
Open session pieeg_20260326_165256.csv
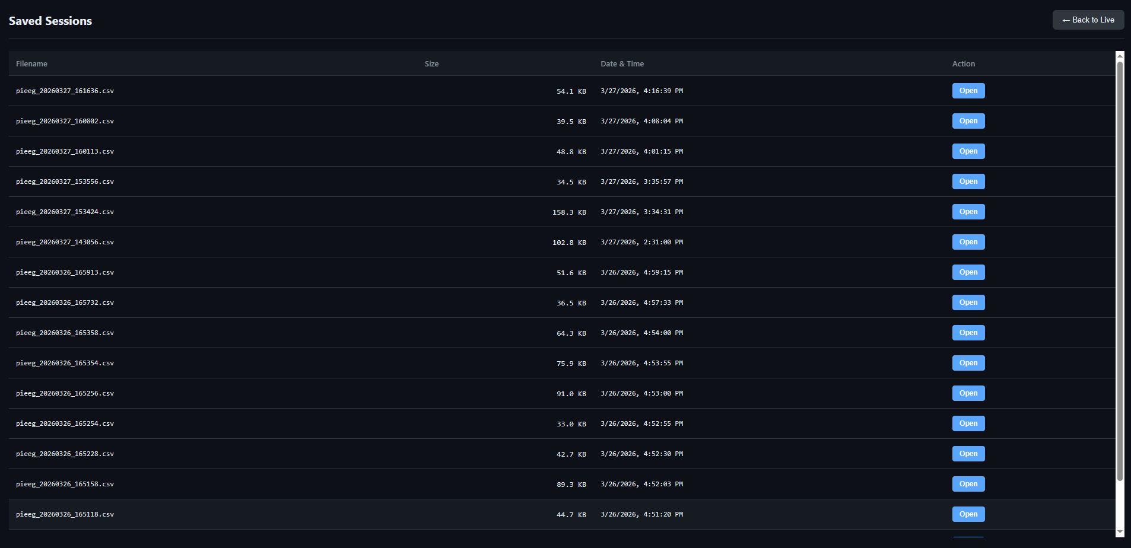968,393
